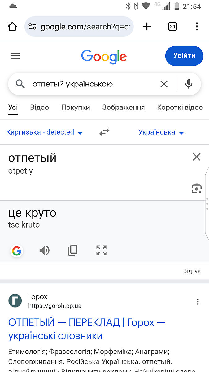Expand the source language dropdown

pyautogui.click(x=45, y=132)
